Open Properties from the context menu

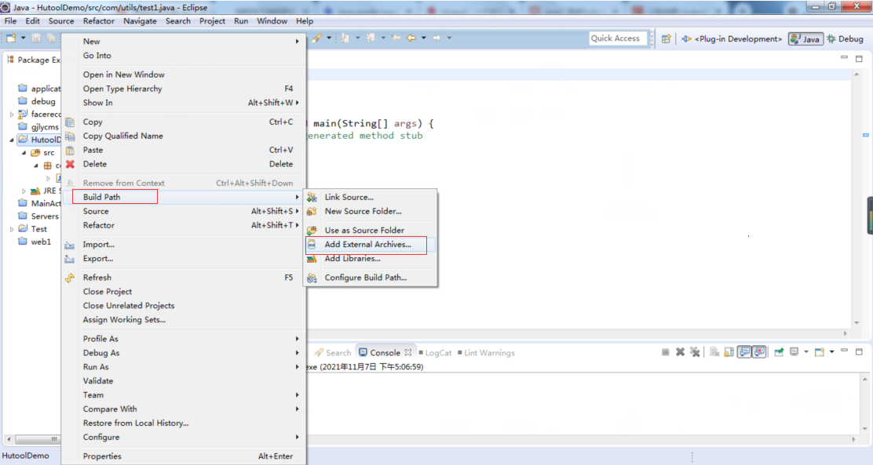184,456
